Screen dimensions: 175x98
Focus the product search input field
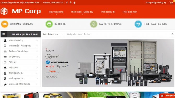coord(117,34)
